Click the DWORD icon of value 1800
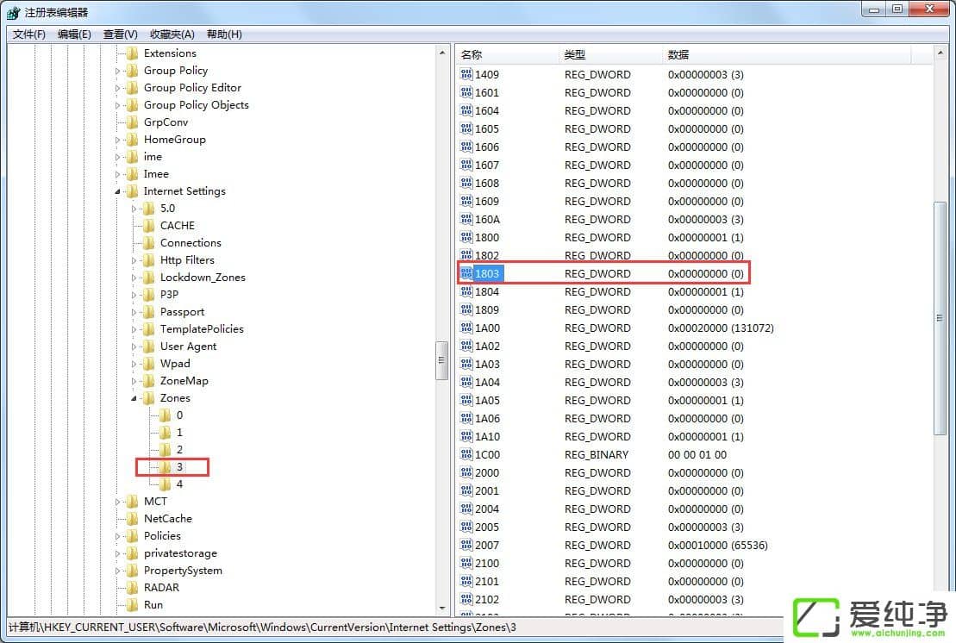The height and width of the screenshot is (643, 956). tap(466, 237)
